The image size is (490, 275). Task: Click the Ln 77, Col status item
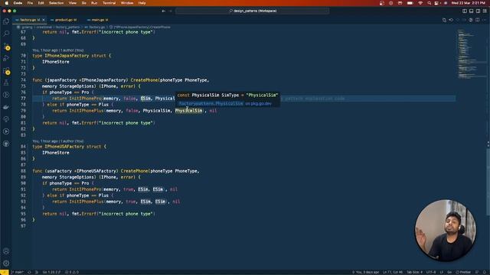(393, 272)
